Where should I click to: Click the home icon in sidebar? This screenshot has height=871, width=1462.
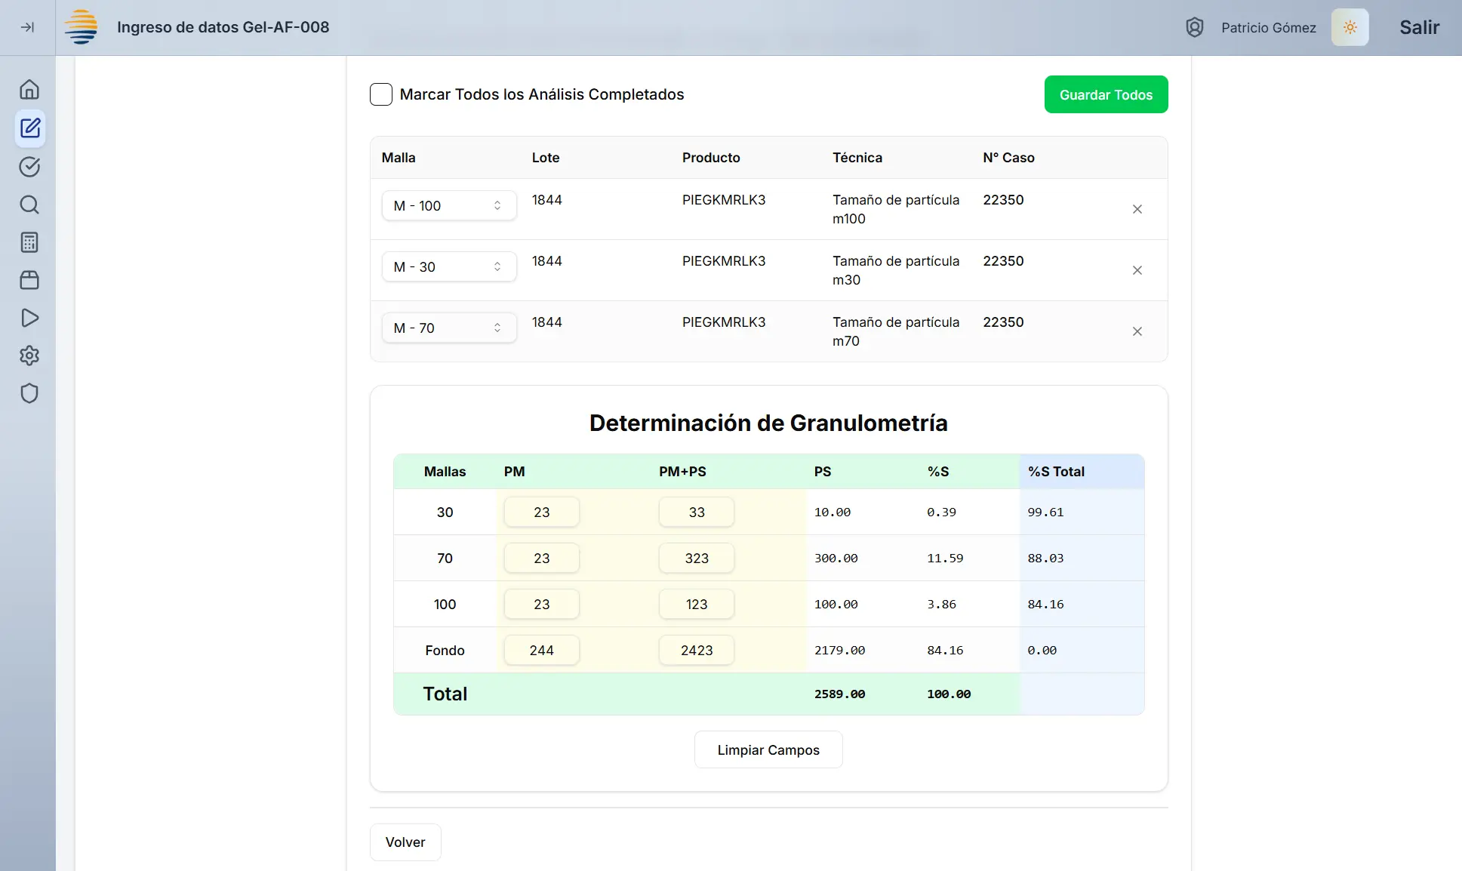click(x=29, y=90)
